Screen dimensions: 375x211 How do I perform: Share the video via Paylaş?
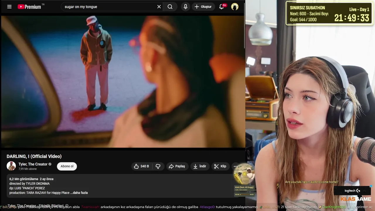tap(177, 166)
